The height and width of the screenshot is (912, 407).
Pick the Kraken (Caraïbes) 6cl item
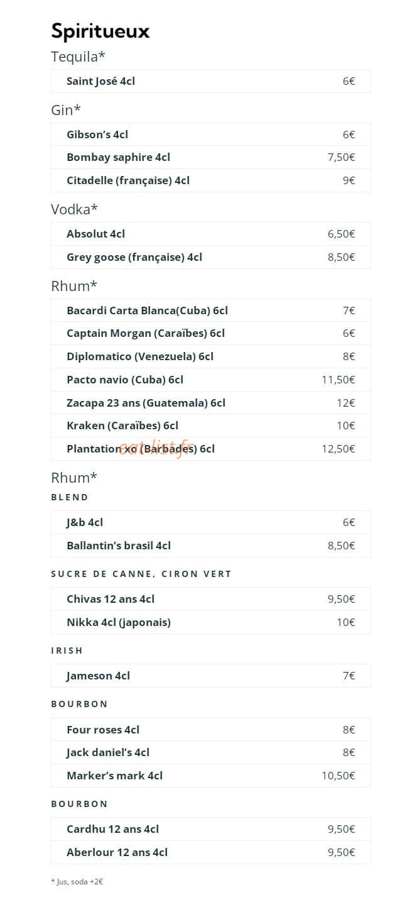[x=210, y=426]
